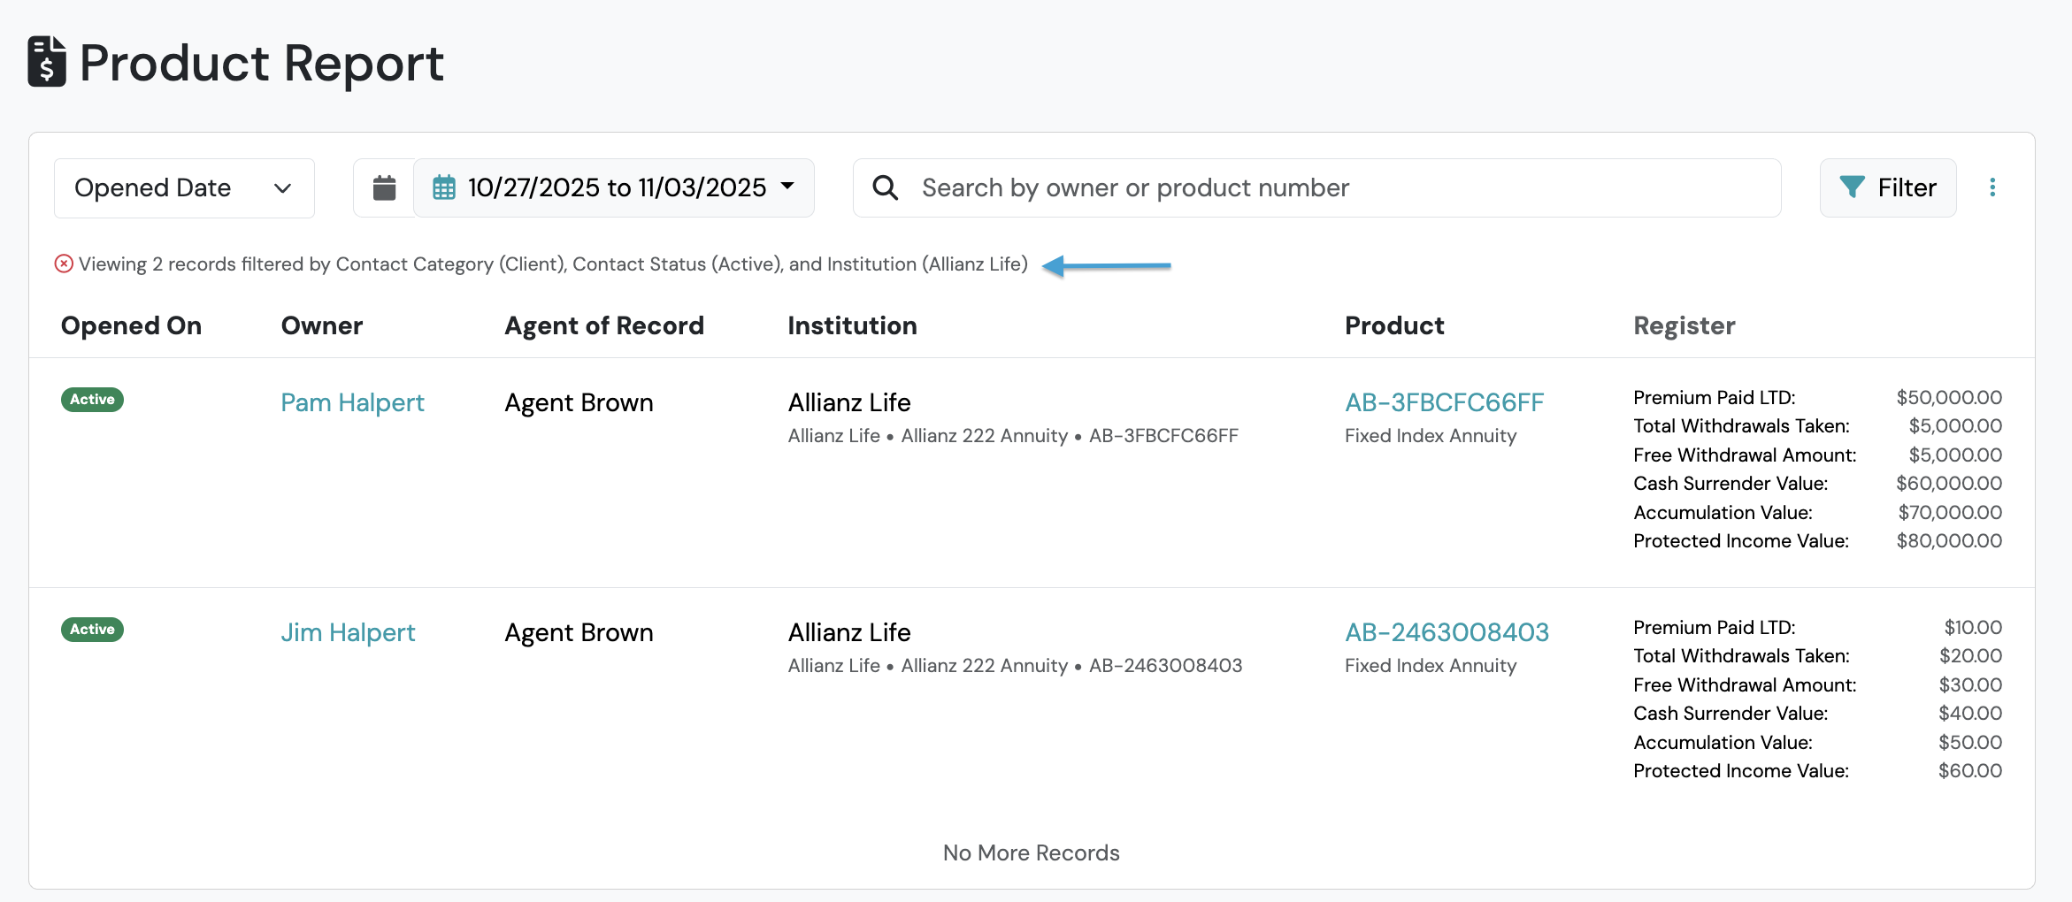This screenshot has height=902, width=2072.
Task: Click the Register column header
Action: 1684,325
